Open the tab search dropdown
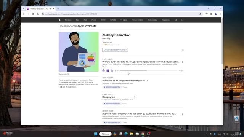The height and width of the screenshot is (137, 244). point(24,9)
